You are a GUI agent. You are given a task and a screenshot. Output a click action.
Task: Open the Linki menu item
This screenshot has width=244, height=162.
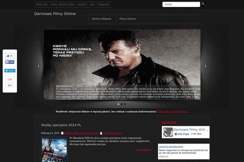(x=92, y=4)
